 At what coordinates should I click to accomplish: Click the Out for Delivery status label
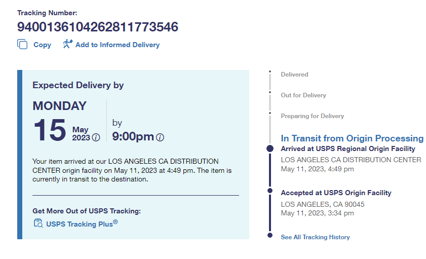pyautogui.click(x=303, y=95)
